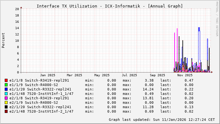The height and width of the screenshot is (124, 220).
Task: Click the black swatch for e2/1/20 Switch-R3322-repl241
Action: (x=6, y=107)
